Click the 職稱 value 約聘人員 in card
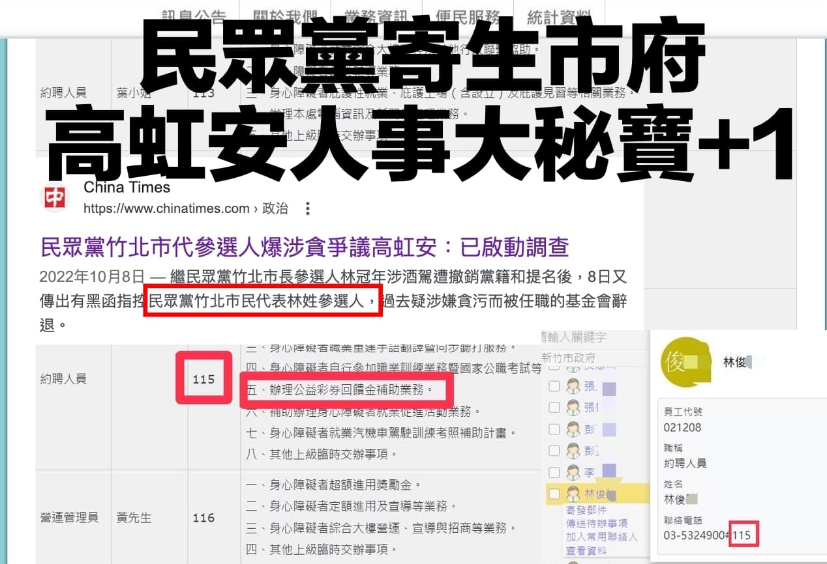This screenshot has height=564, width=827. (x=685, y=463)
